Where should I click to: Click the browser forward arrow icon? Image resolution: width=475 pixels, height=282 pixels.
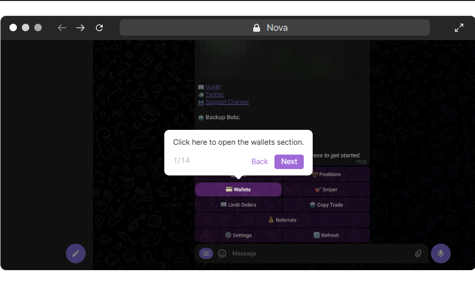tap(80, 28)
